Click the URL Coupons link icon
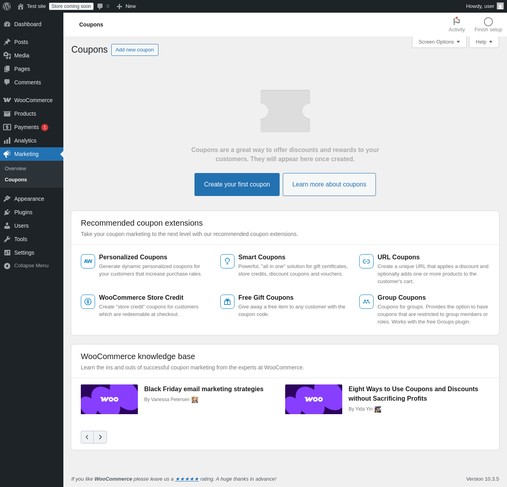This screenshot has width=507, height=487. pyautogui.click(x=366, y=261)
